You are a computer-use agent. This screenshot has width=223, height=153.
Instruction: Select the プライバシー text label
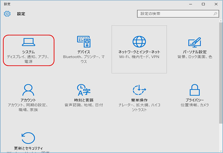[195, 100]
